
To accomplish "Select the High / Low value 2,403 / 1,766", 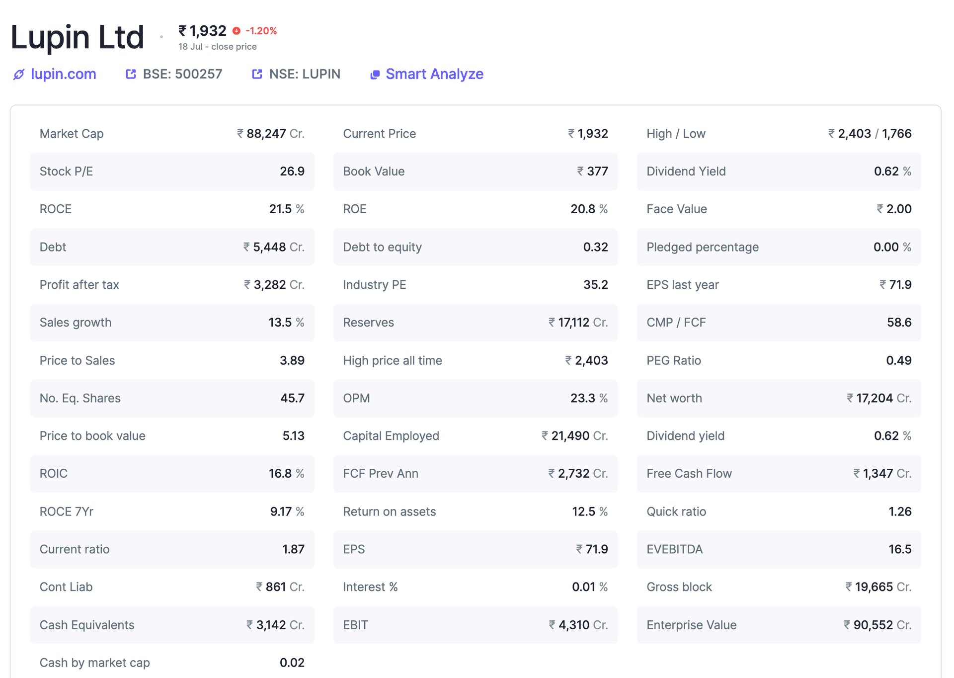I will point(870,134).
